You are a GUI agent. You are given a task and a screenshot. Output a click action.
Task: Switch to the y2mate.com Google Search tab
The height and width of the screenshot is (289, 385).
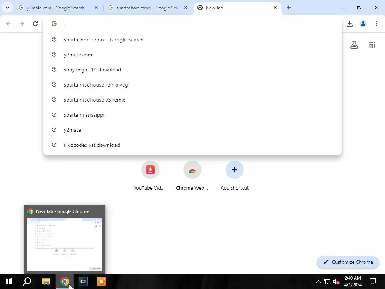[x=56, y=8]
